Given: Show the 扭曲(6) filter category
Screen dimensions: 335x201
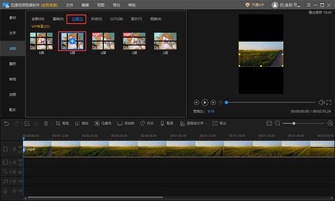Looking at the screenshot, I should pos(156,19).
